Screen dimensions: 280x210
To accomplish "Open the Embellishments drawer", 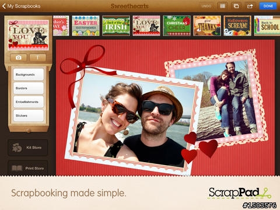I will pyautogui.click(x=29, y=101).
